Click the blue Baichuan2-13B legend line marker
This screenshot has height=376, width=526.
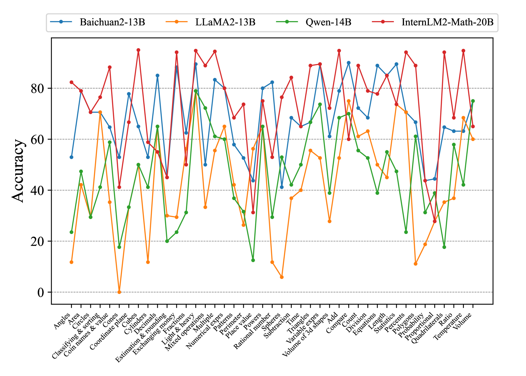point(61,22)
